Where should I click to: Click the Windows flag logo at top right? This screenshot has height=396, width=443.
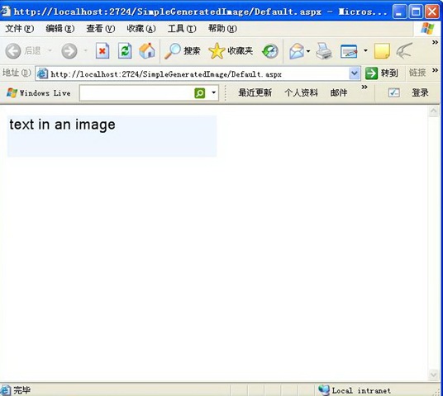427,29
